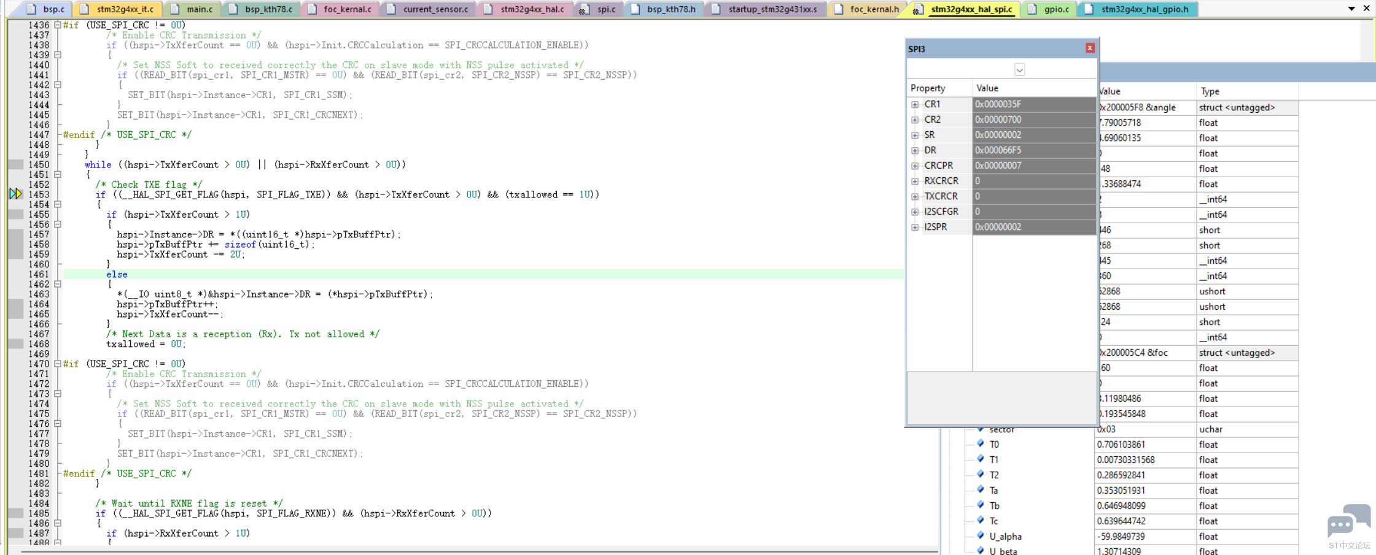Collapse the code fold at line 1486
Viewport: 1376px width, 555px height.
click(x=58, y=523)
